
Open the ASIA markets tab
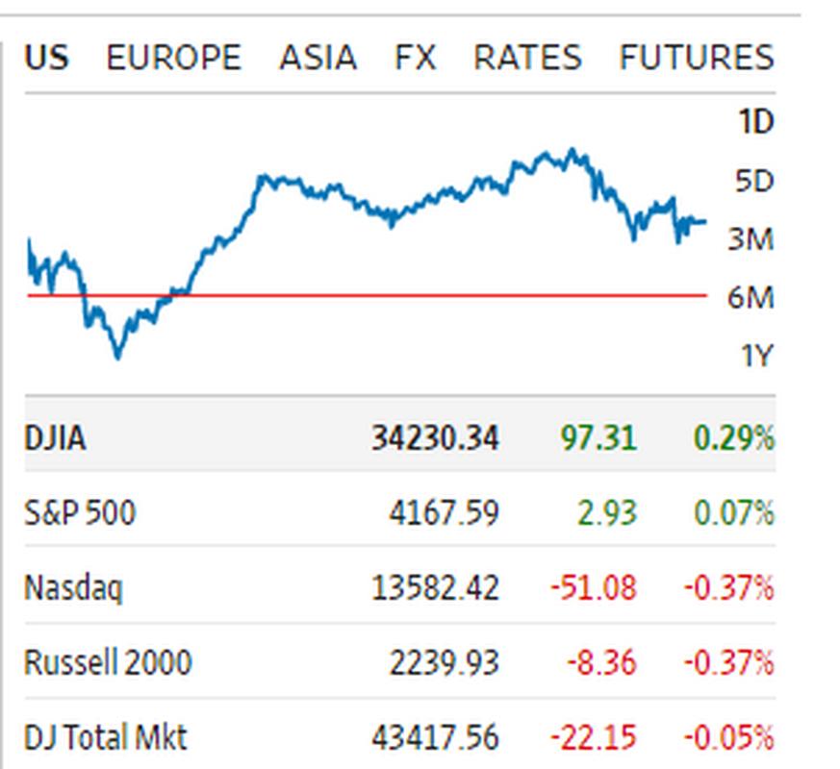click(318, 58)
